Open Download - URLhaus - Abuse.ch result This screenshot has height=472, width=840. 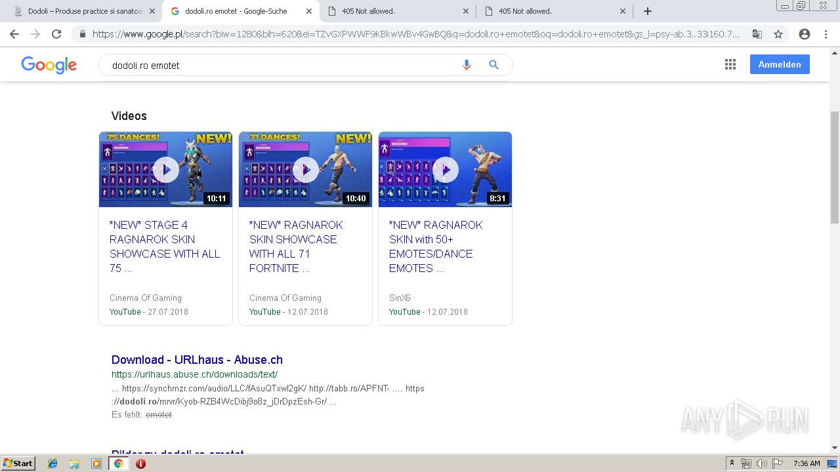197,359
